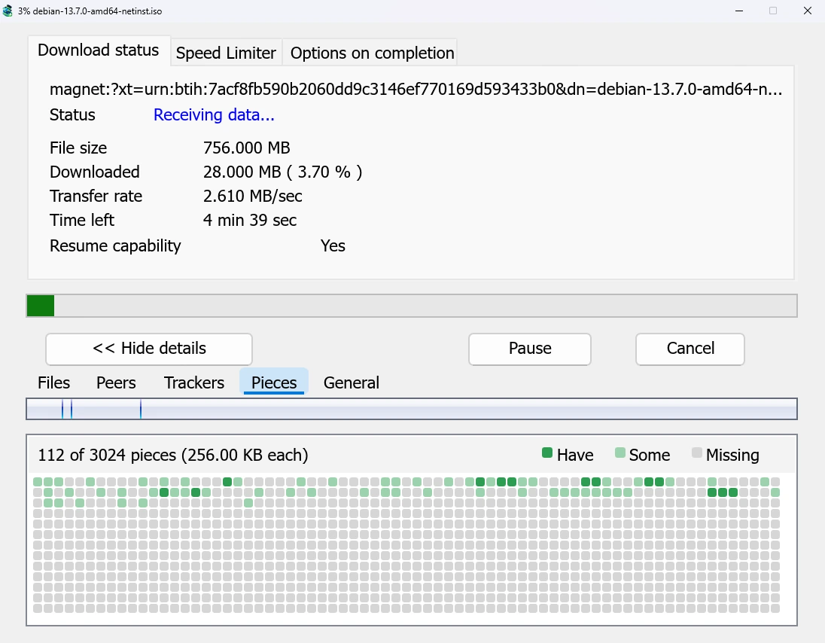The width and height of the screenshot is (825, 643).
Task: Click the dark green Have legend swatch
Action: click(x=547, y=453)
